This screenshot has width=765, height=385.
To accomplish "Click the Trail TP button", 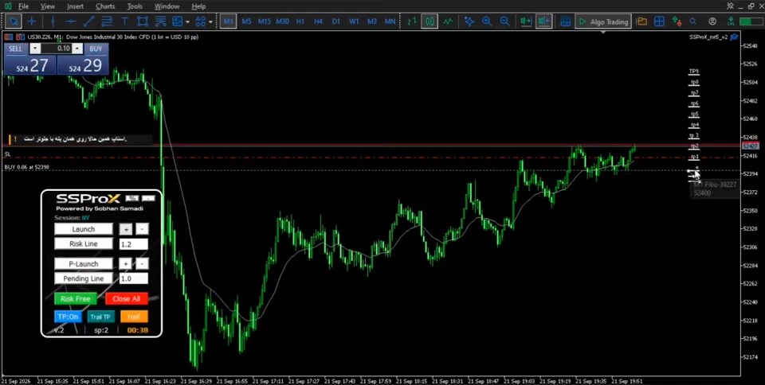I will point(101,317).
